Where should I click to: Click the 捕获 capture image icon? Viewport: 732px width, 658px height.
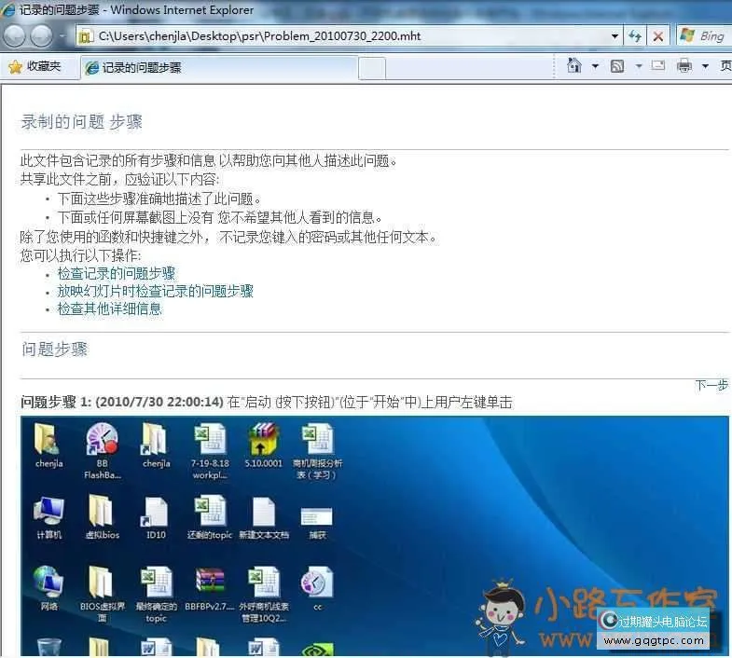tap(317, 523)
